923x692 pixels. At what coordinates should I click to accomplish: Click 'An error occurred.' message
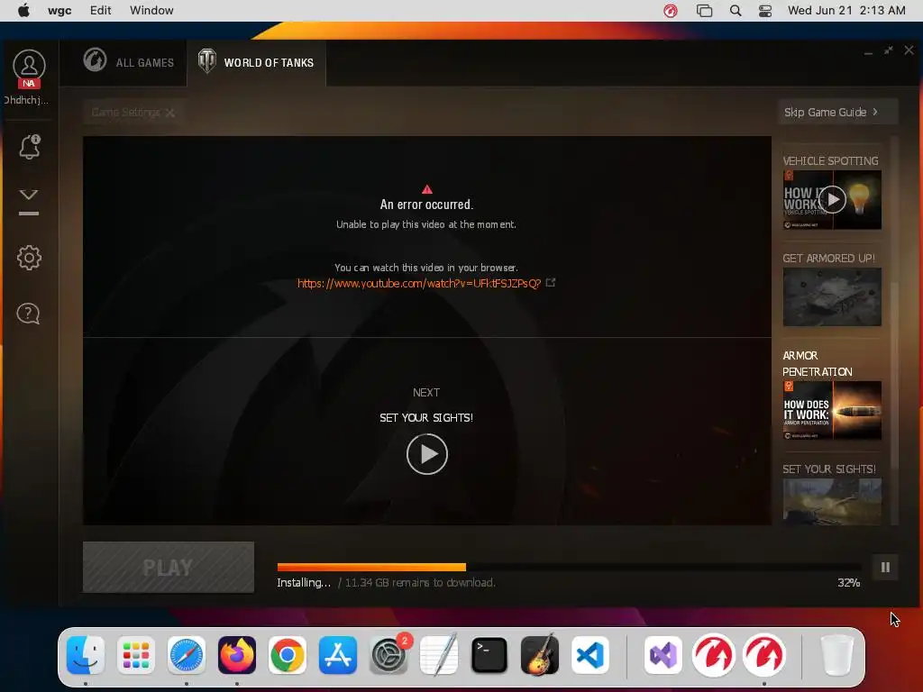tap(426, 205)
